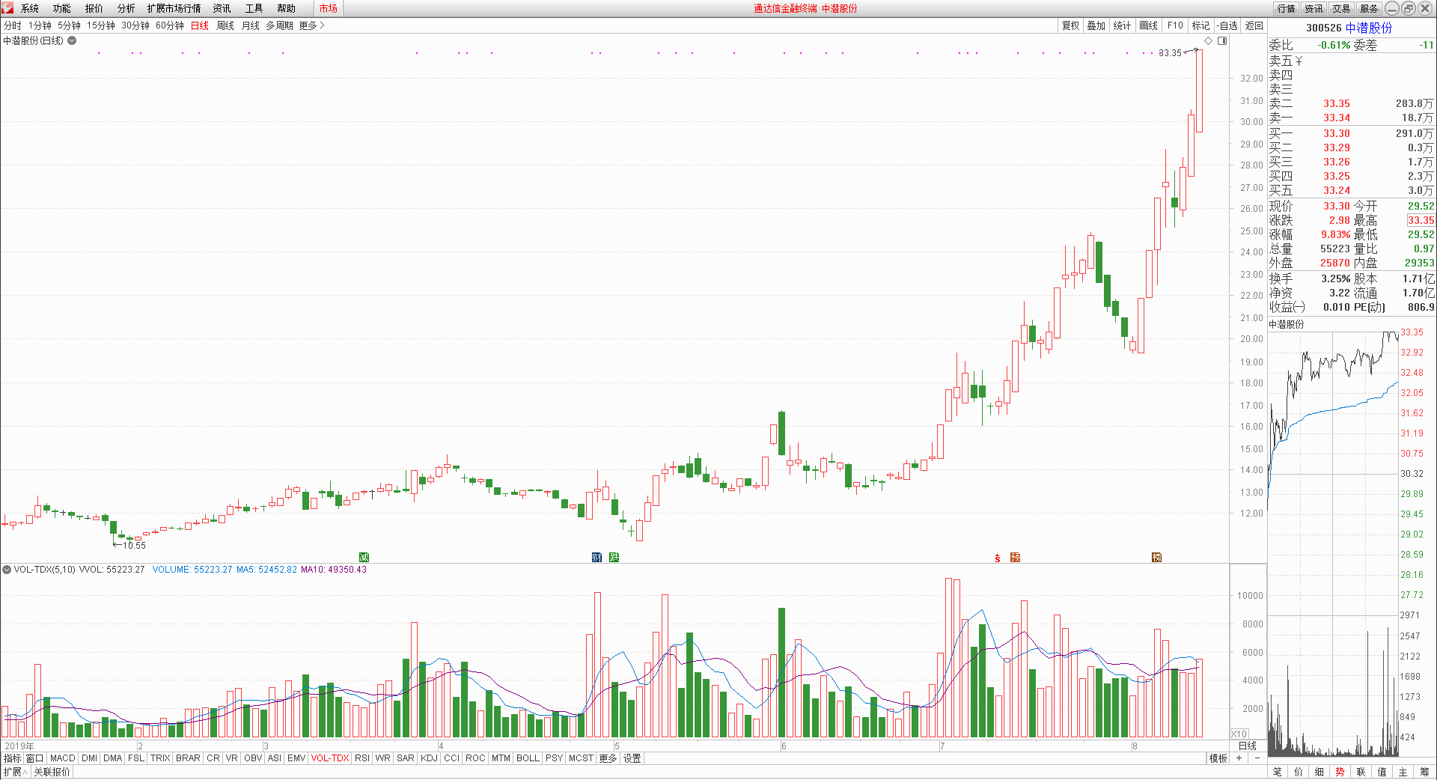
Task: Switch to 1分钟 chart period
Action: [x=40, y=25]
